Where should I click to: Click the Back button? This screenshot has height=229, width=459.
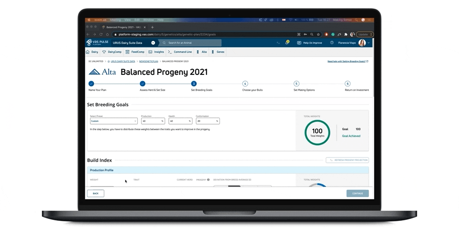96,193
